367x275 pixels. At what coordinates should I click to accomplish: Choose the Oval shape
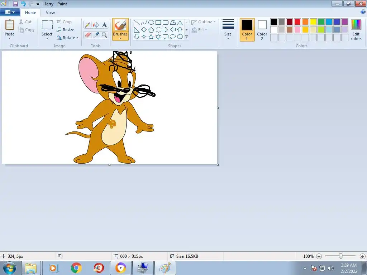click(x=151, y=23)
